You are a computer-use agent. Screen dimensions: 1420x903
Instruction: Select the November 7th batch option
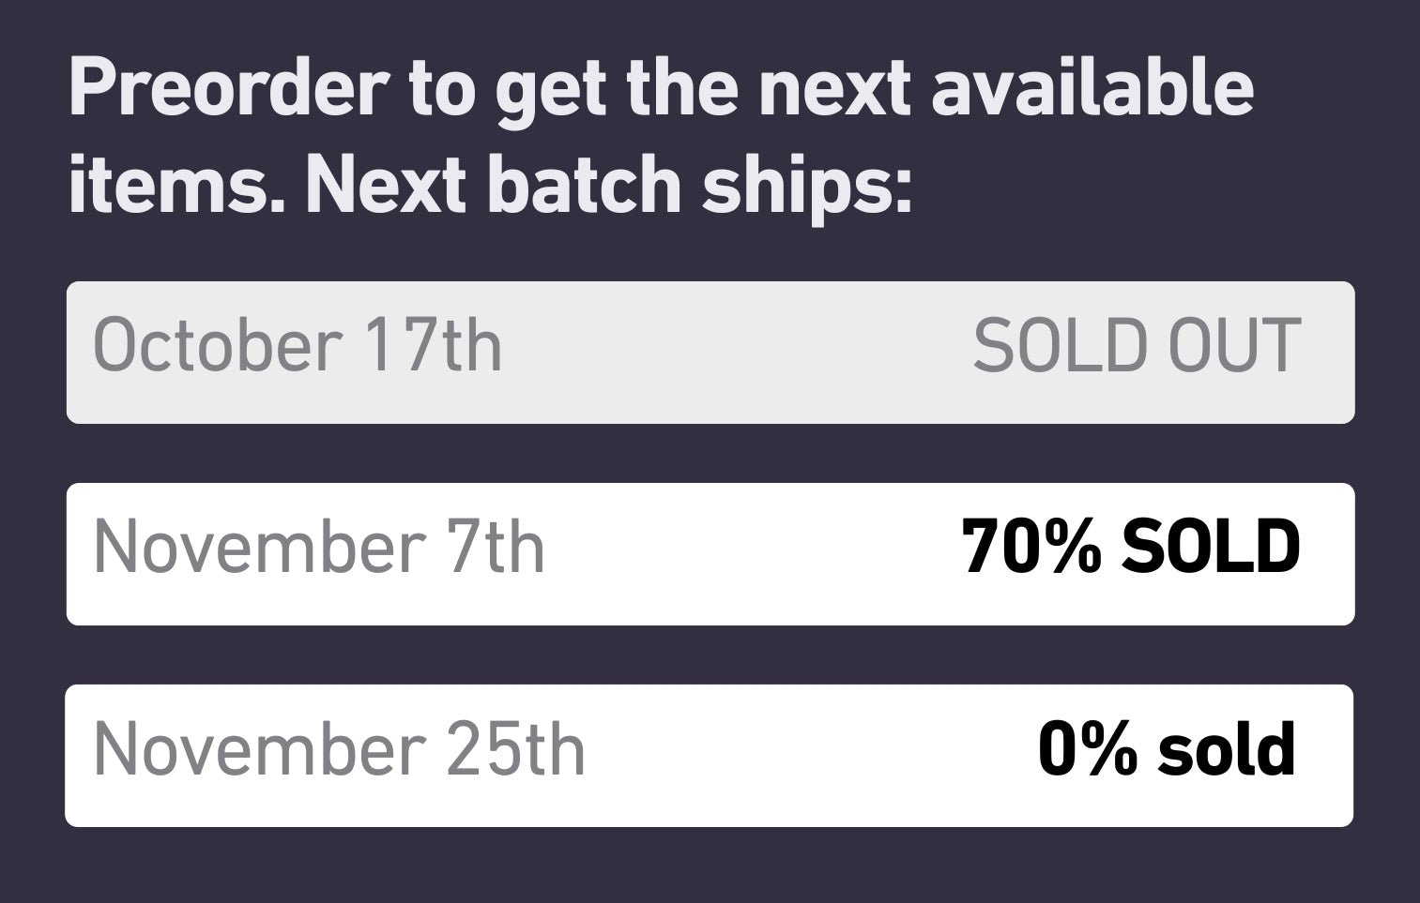[x=710, y=553]
